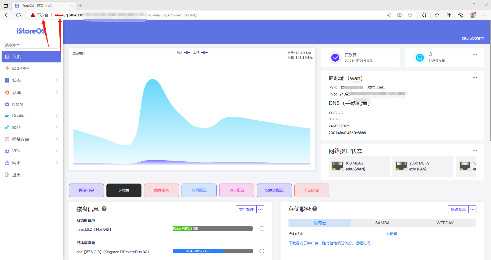Open dropdown next to 文件管理 button
The height and width of the screenshot is (260, 491).
pos(260,209)
